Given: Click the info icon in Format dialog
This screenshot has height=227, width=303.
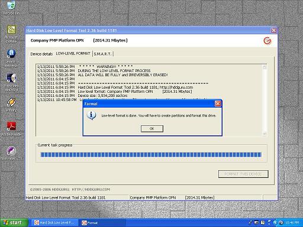Looking at the screenshot, I should [x=91, y=115].
